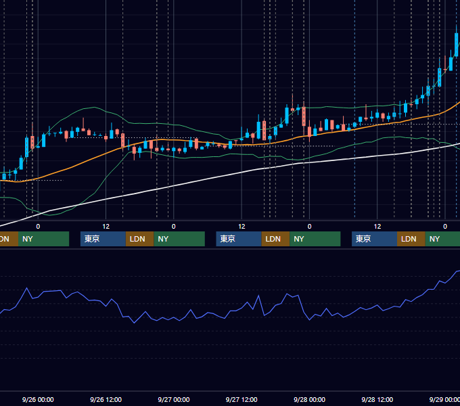The image size is (460, 406).
Task: Click the NY session block starting late 9/28
Action: click(442, 239)
